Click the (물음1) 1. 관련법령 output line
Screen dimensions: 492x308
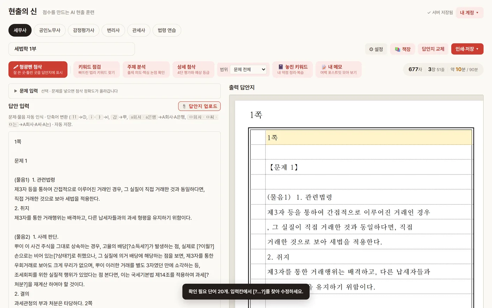pos(300,197)
